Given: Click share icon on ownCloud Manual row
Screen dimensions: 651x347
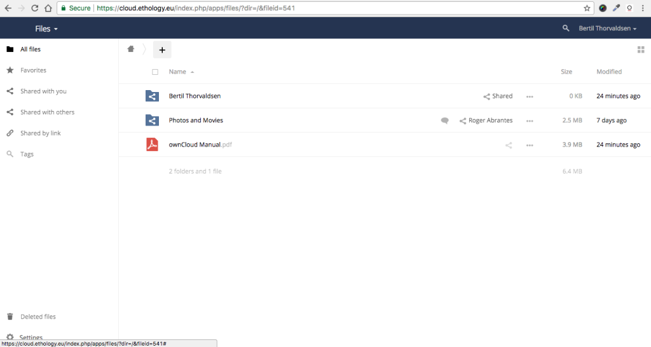Looking at the screenshot, I should point(509,145).
